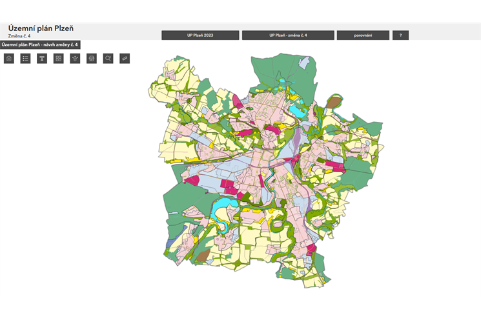481x320 pixels.
Task: Switch to UP Plzeň 2023 view
Action: click(200, 35)
